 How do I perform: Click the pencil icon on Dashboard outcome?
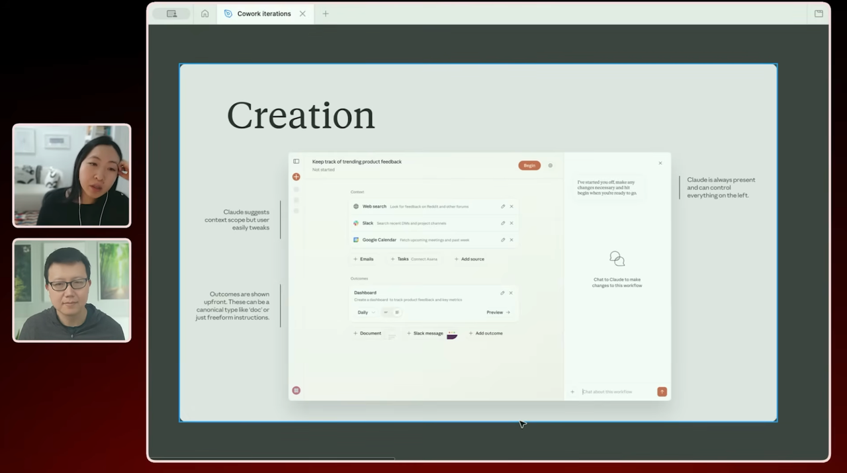pos(502,292)
